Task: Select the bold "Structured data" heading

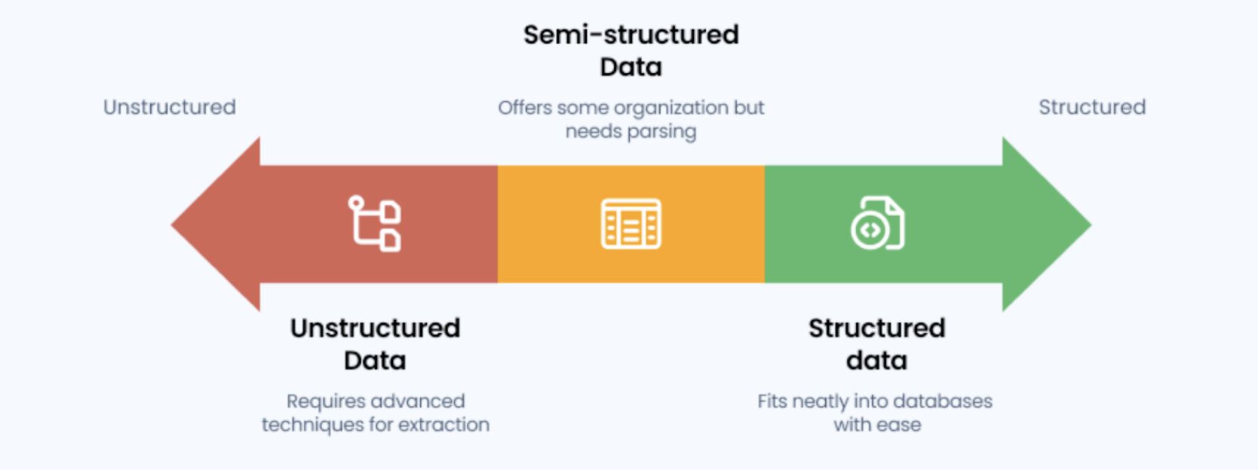Action: click(876, 344)
